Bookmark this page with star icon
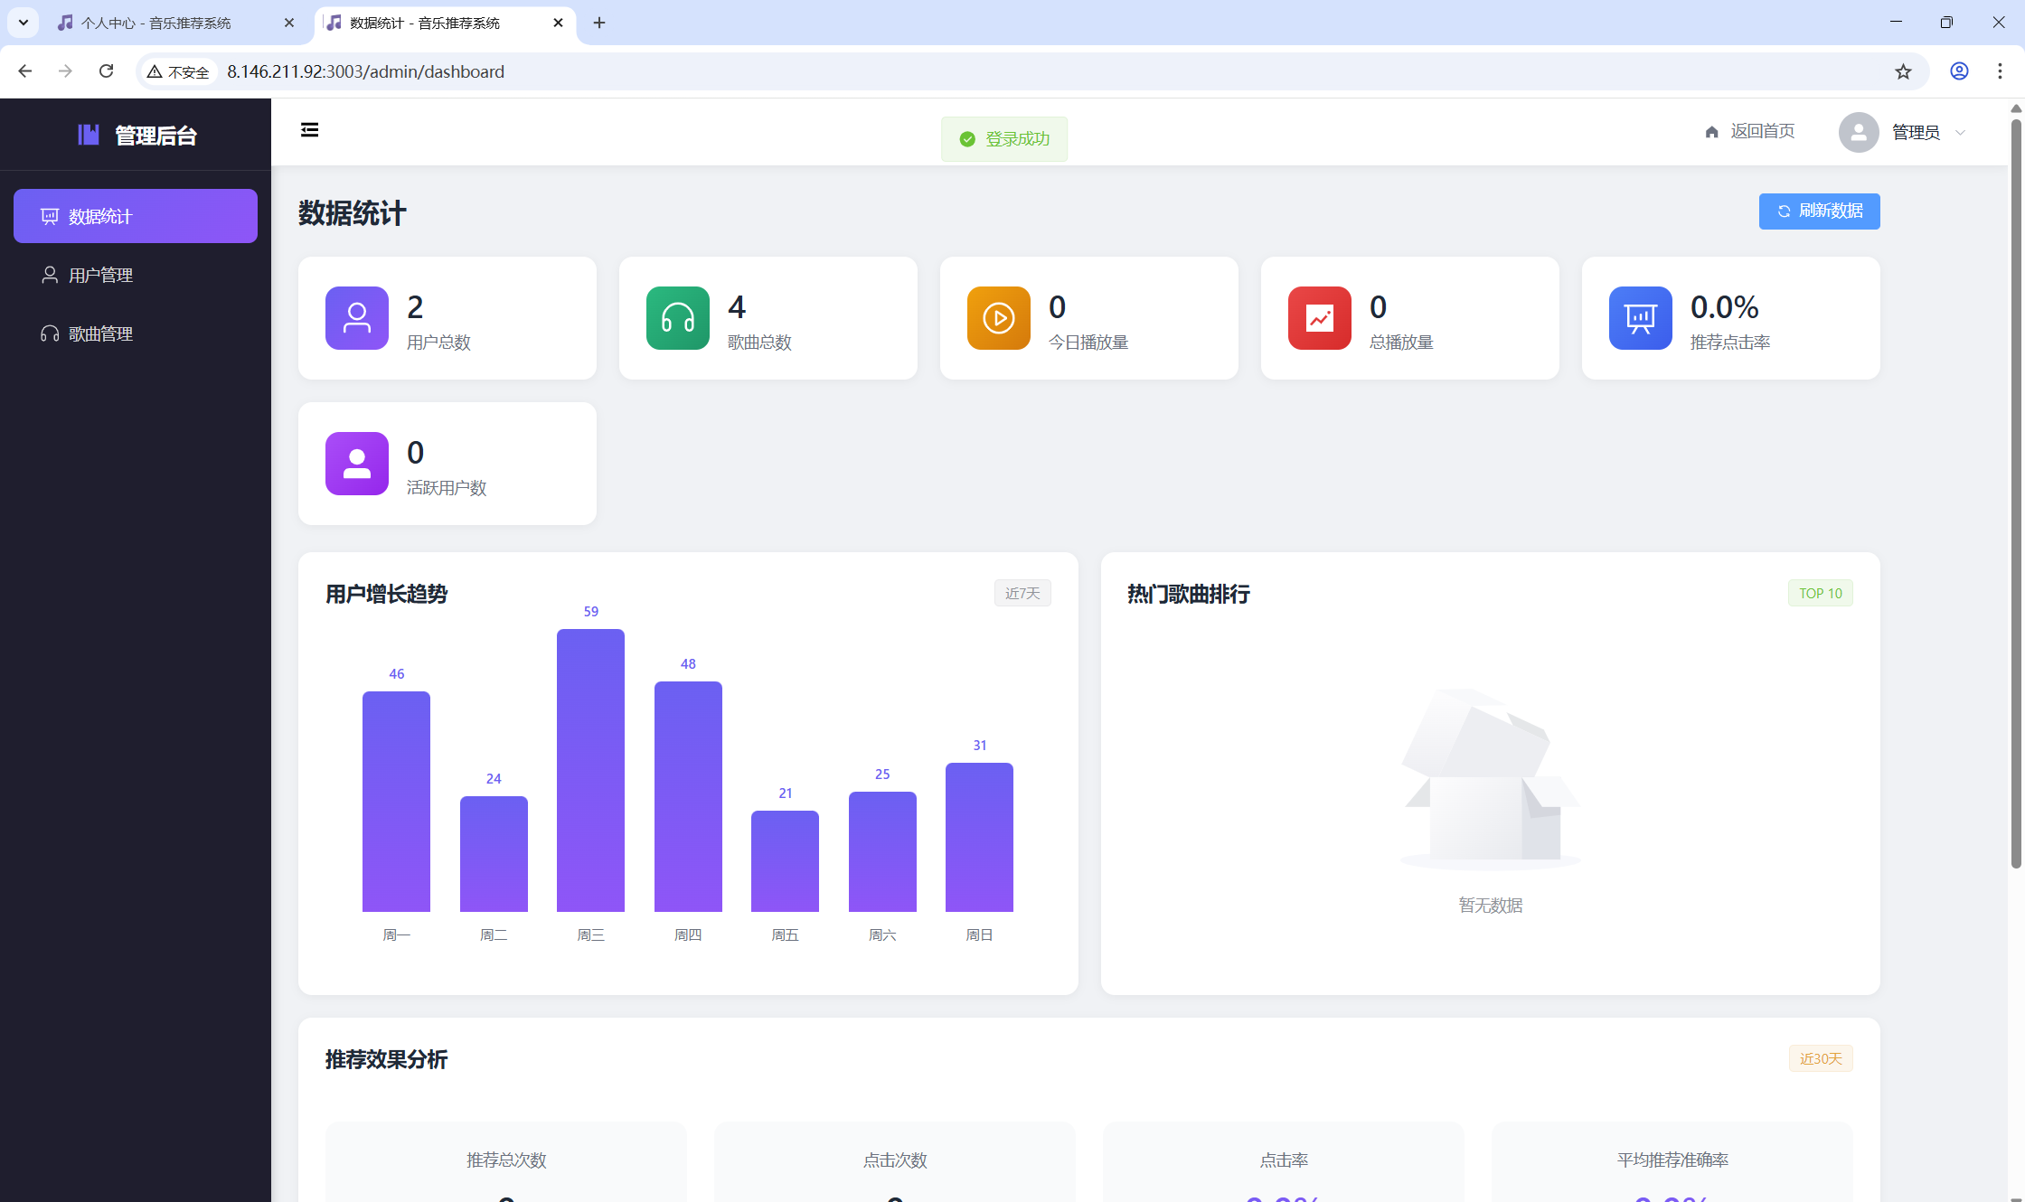 pos(1903,71)
